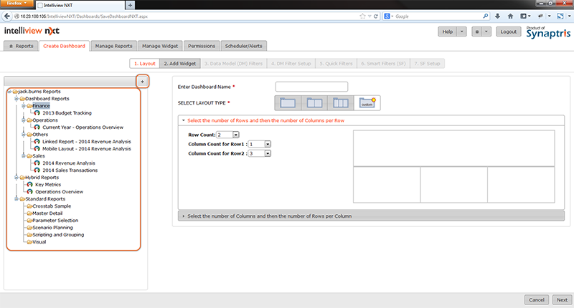
Task: Bookmark this page with star icon
Action: pos(362,16)
